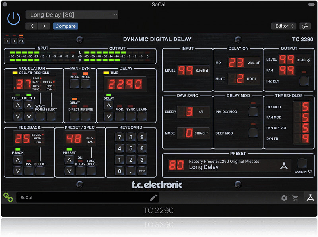
Task: Click the MIX 23% lock icon
Action: coord(258,62)
